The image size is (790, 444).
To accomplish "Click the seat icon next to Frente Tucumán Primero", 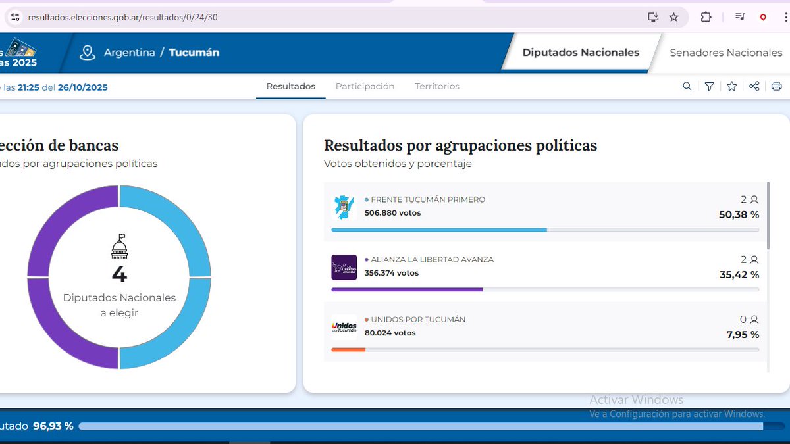I will 754,199.
